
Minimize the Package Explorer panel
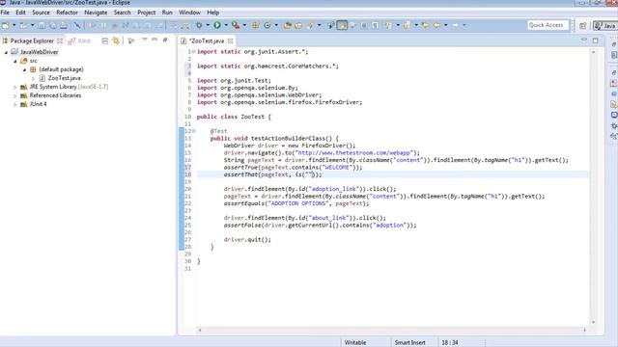tap(154, 40)
